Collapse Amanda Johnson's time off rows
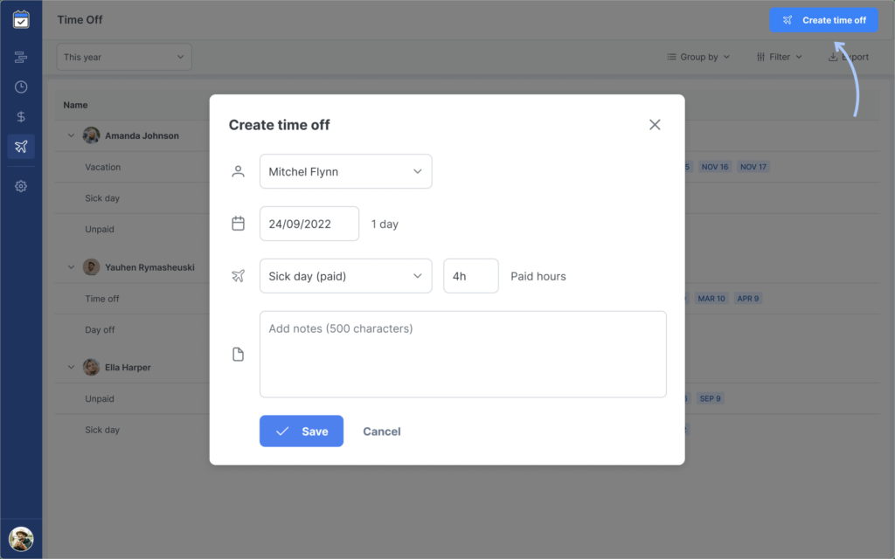 (72, 135)
